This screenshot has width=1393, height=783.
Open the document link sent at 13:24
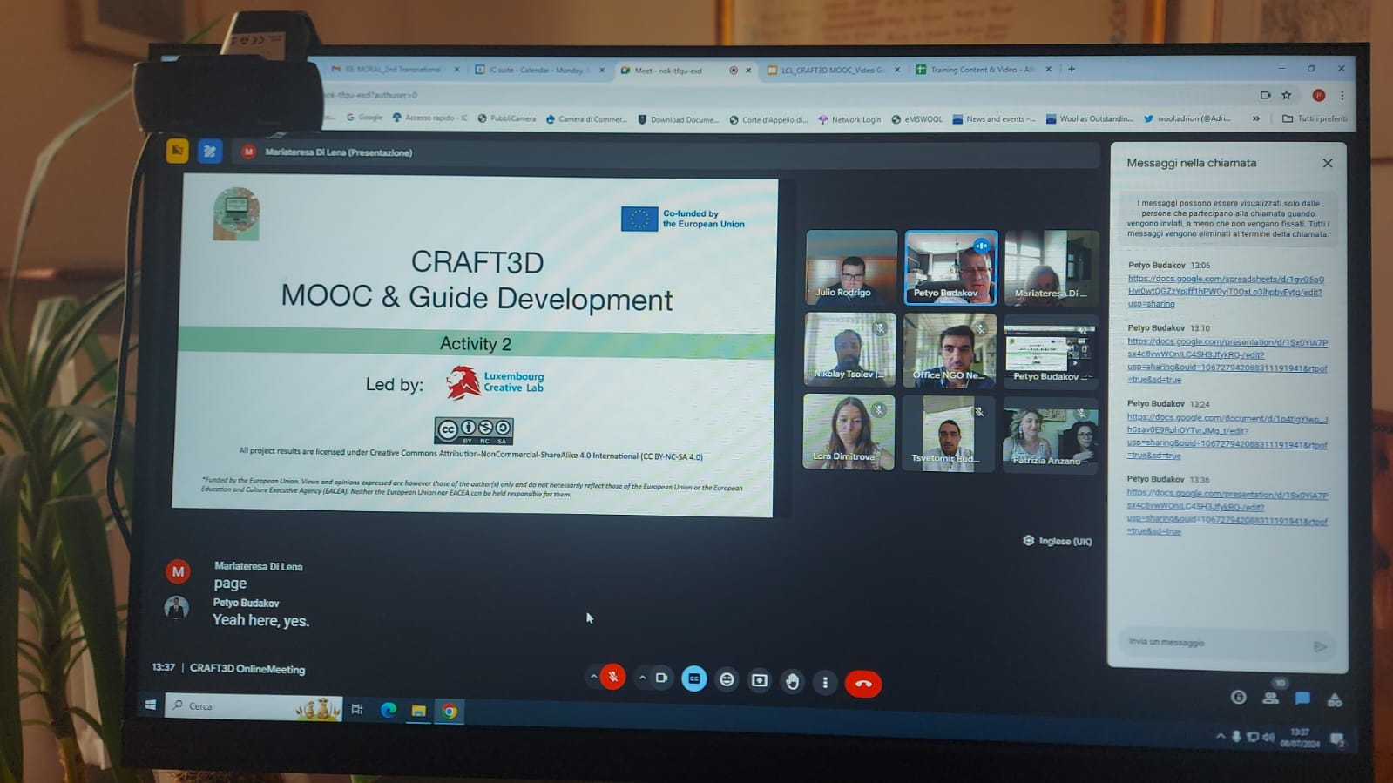pos(1227,436)
